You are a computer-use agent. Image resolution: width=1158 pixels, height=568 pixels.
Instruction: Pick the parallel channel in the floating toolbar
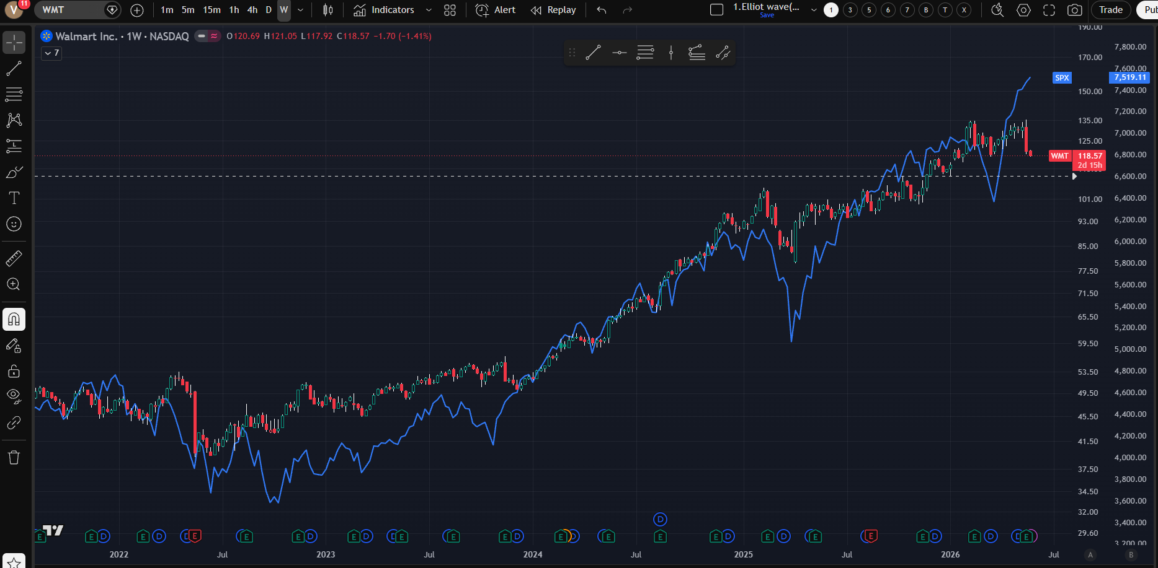coord(723,53)
